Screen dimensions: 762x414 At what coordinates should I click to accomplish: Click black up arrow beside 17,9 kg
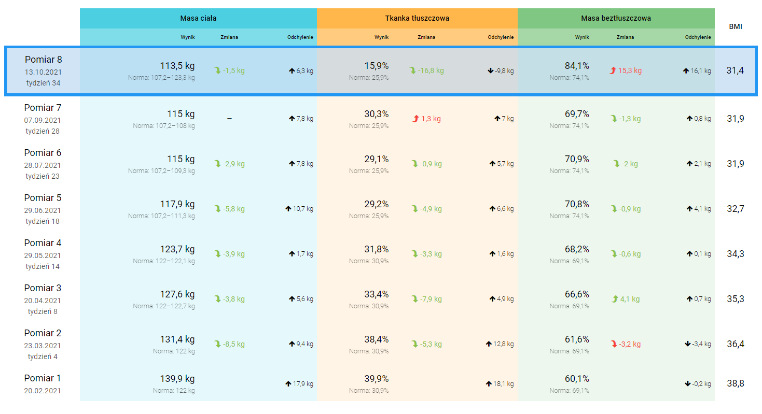[x=288, y=384]
